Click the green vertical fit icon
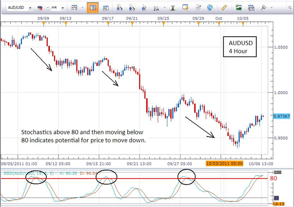The image size is (294, 207). 173,8
